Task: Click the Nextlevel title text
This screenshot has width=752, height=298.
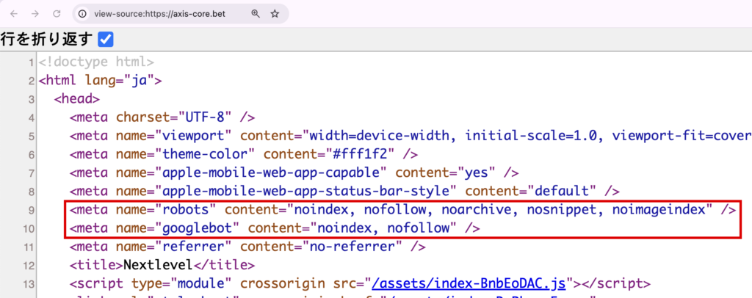Action: [159, 264]
